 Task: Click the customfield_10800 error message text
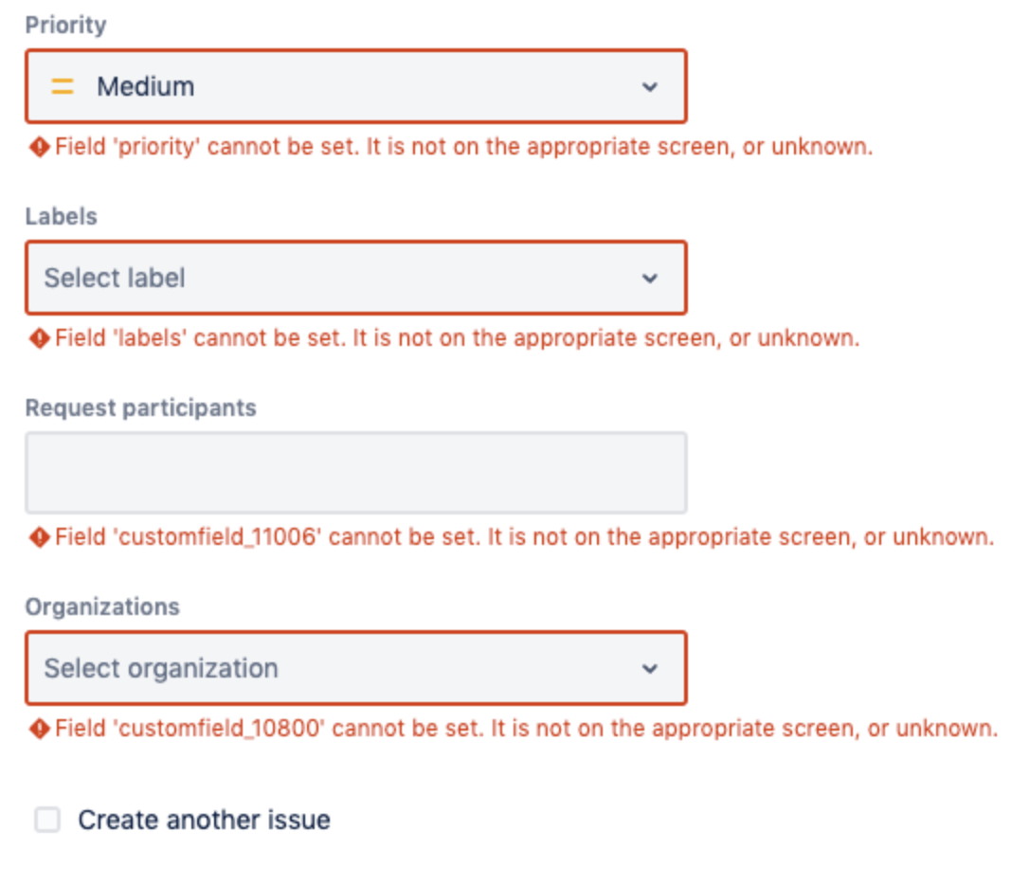point(526,729)
